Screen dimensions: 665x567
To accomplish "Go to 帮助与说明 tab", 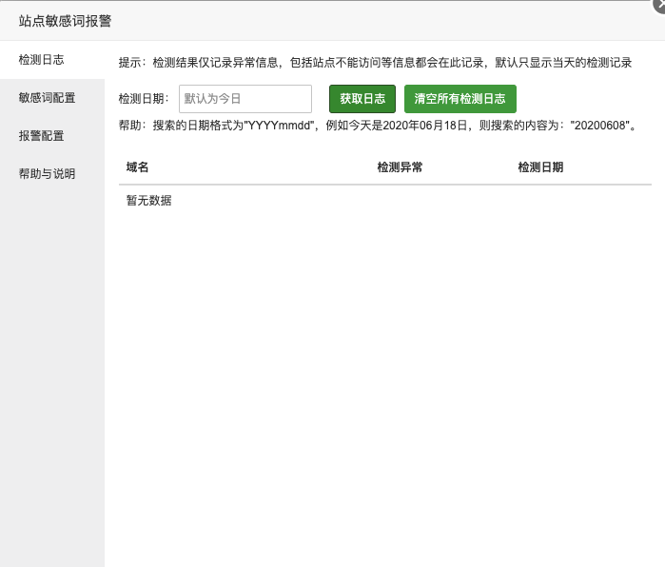I will [51, 174].
